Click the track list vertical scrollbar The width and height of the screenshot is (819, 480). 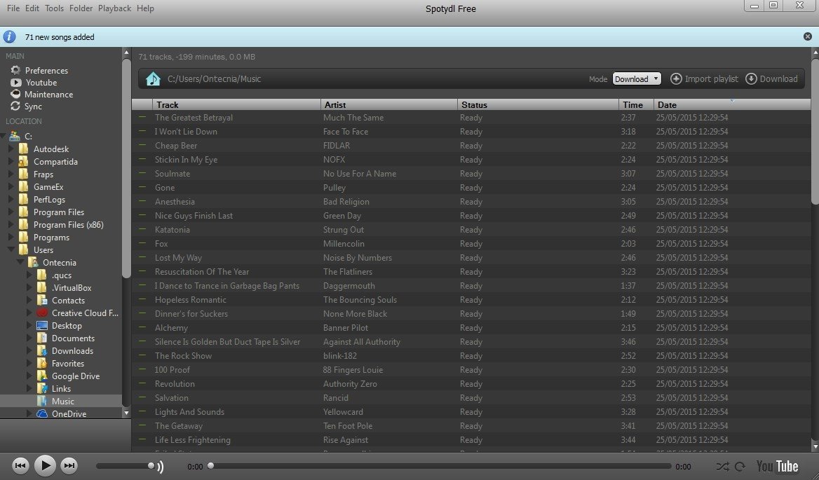coord(815,131)
